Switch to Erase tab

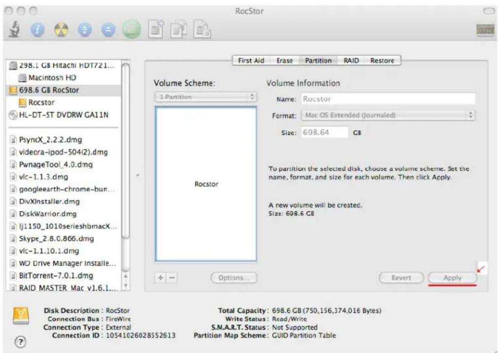(284, 61)
